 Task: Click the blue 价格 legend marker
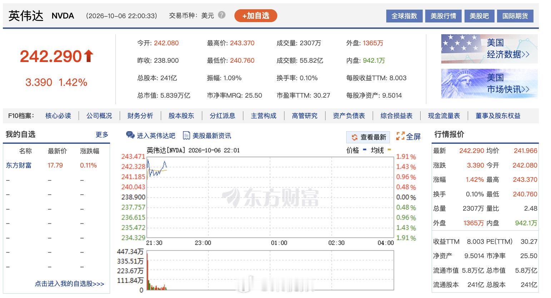click(x=365, y=150)
